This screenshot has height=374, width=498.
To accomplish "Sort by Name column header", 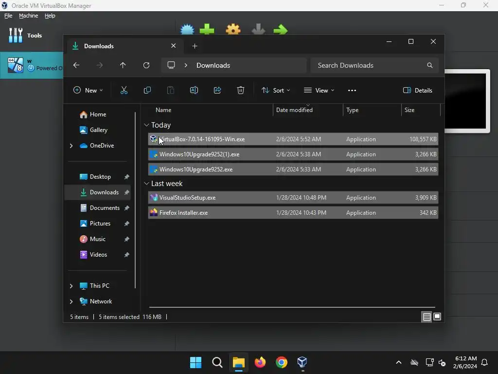I will 163,110.
